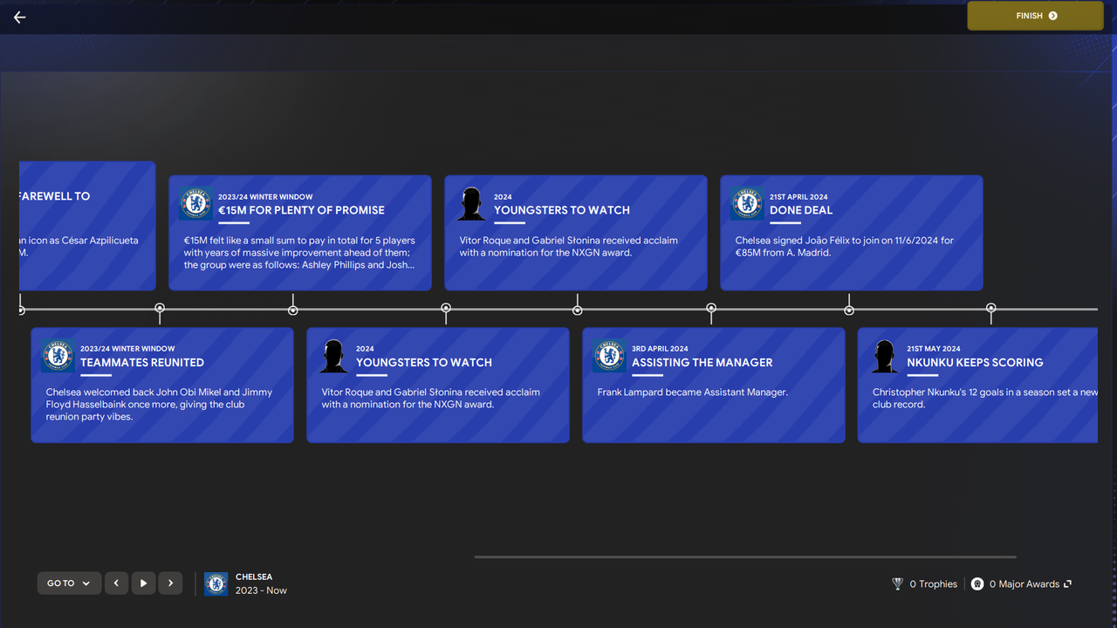Screen dimensions: 1117x628
Task: Click '€15M felt like a small sum' text
Action: click(x=299, y=252)
